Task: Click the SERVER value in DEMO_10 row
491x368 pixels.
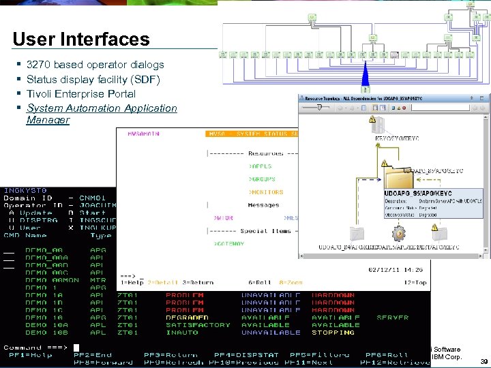Action: point(392,318)
